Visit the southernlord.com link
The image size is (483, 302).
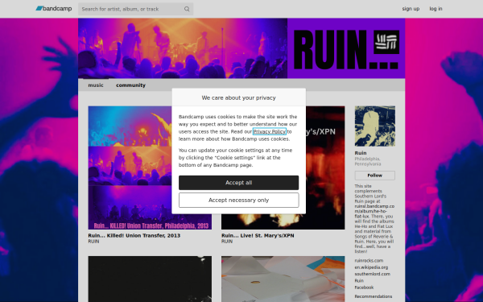[373, 274]
